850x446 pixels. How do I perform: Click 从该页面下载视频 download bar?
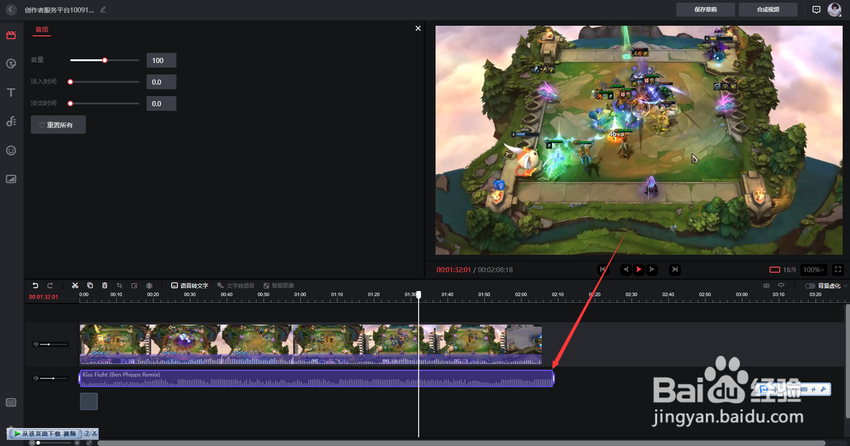45,434
